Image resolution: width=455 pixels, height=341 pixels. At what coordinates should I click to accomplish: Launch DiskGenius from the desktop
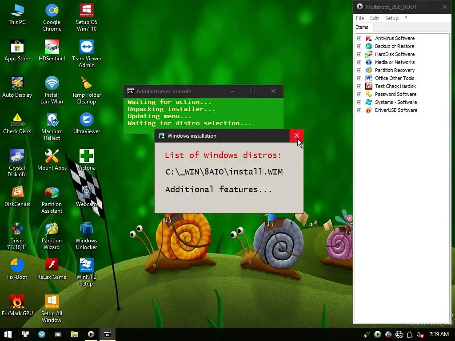(x=17, y=197)
